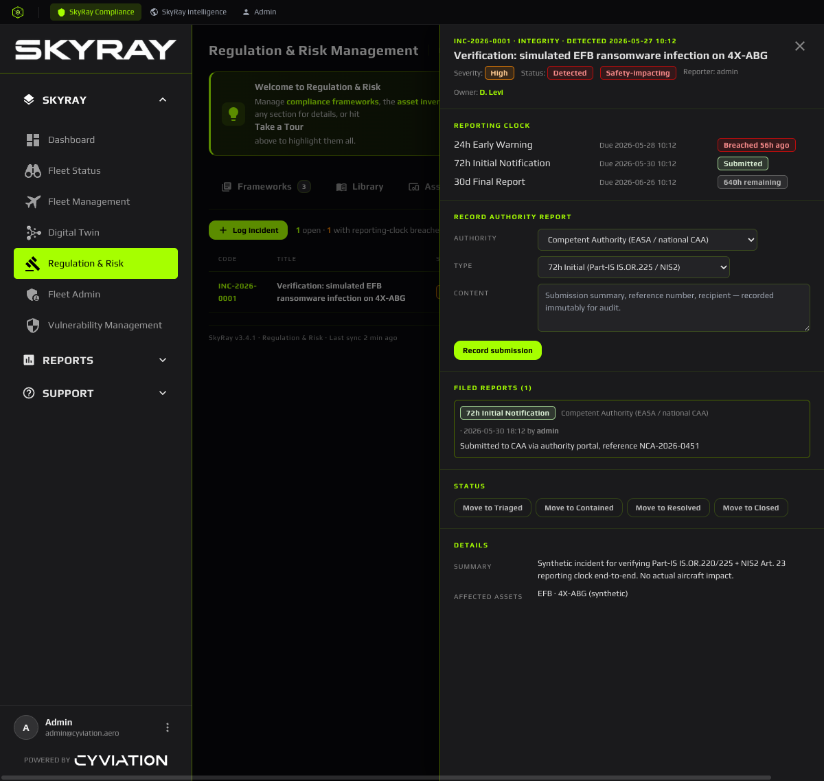
Task: Click the layers icon next to SKYRAY
Action: [29, 100]
